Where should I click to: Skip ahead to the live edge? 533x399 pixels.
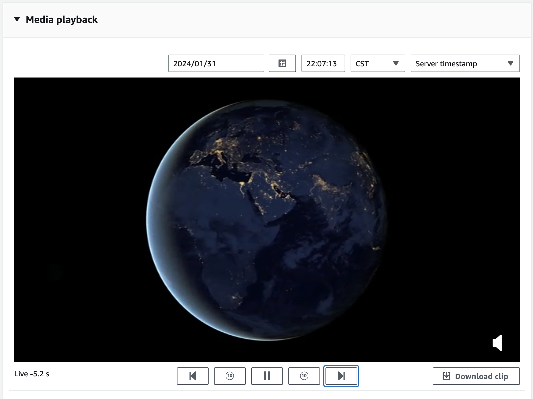pos(341,376)
